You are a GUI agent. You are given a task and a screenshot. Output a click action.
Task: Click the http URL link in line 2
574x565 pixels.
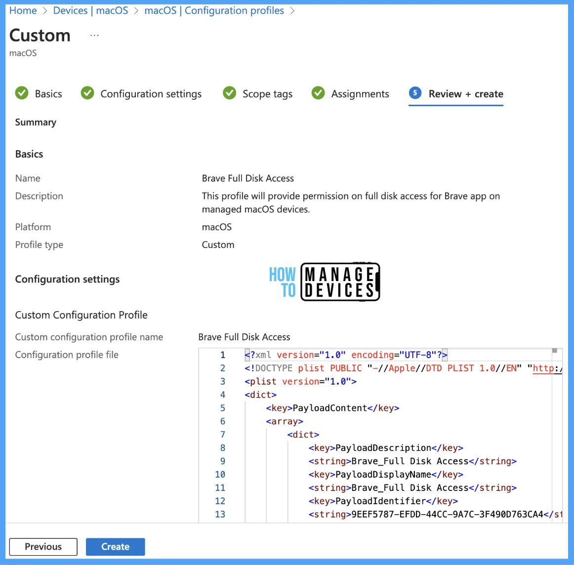tap(547, 368)
